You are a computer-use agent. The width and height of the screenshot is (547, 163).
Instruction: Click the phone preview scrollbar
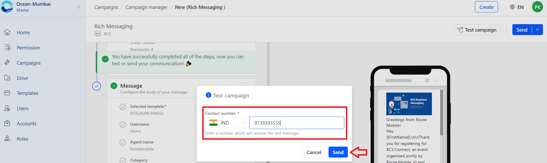(441, 113)
